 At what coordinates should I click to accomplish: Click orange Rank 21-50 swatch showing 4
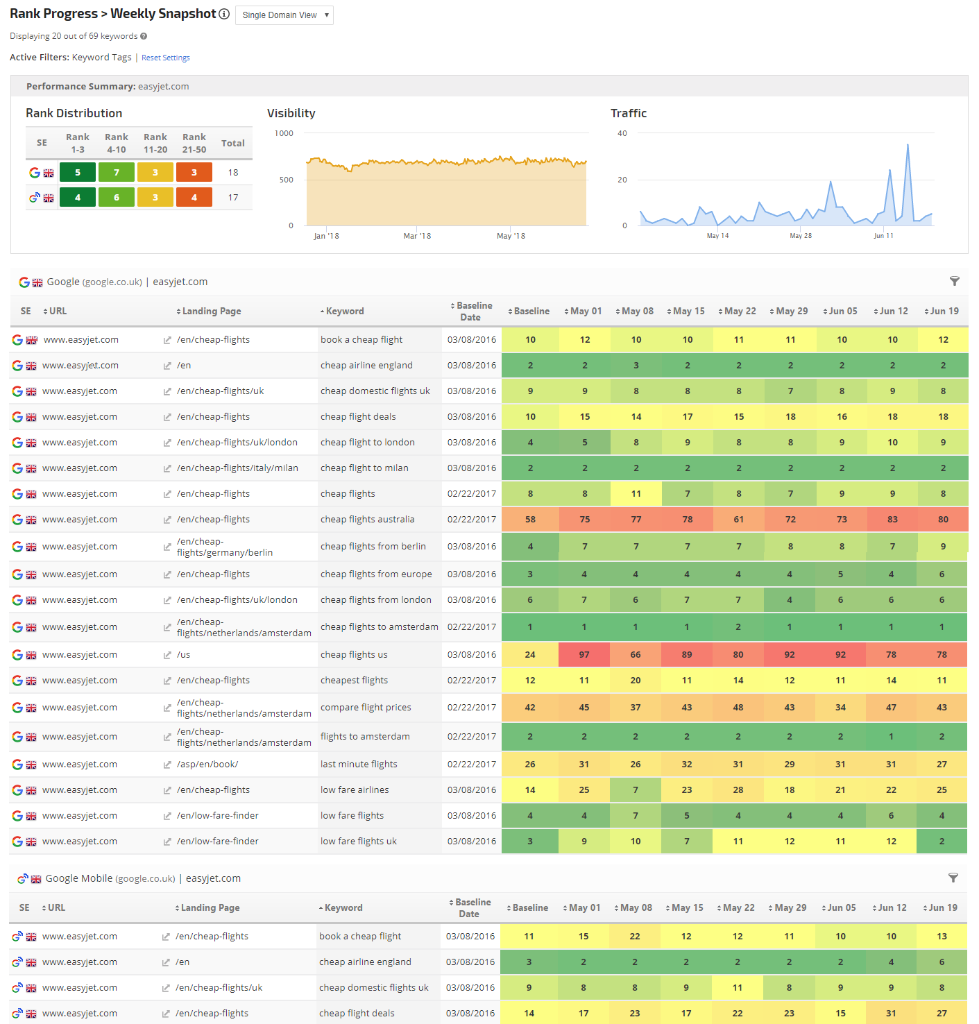click(x=194, y=198)
